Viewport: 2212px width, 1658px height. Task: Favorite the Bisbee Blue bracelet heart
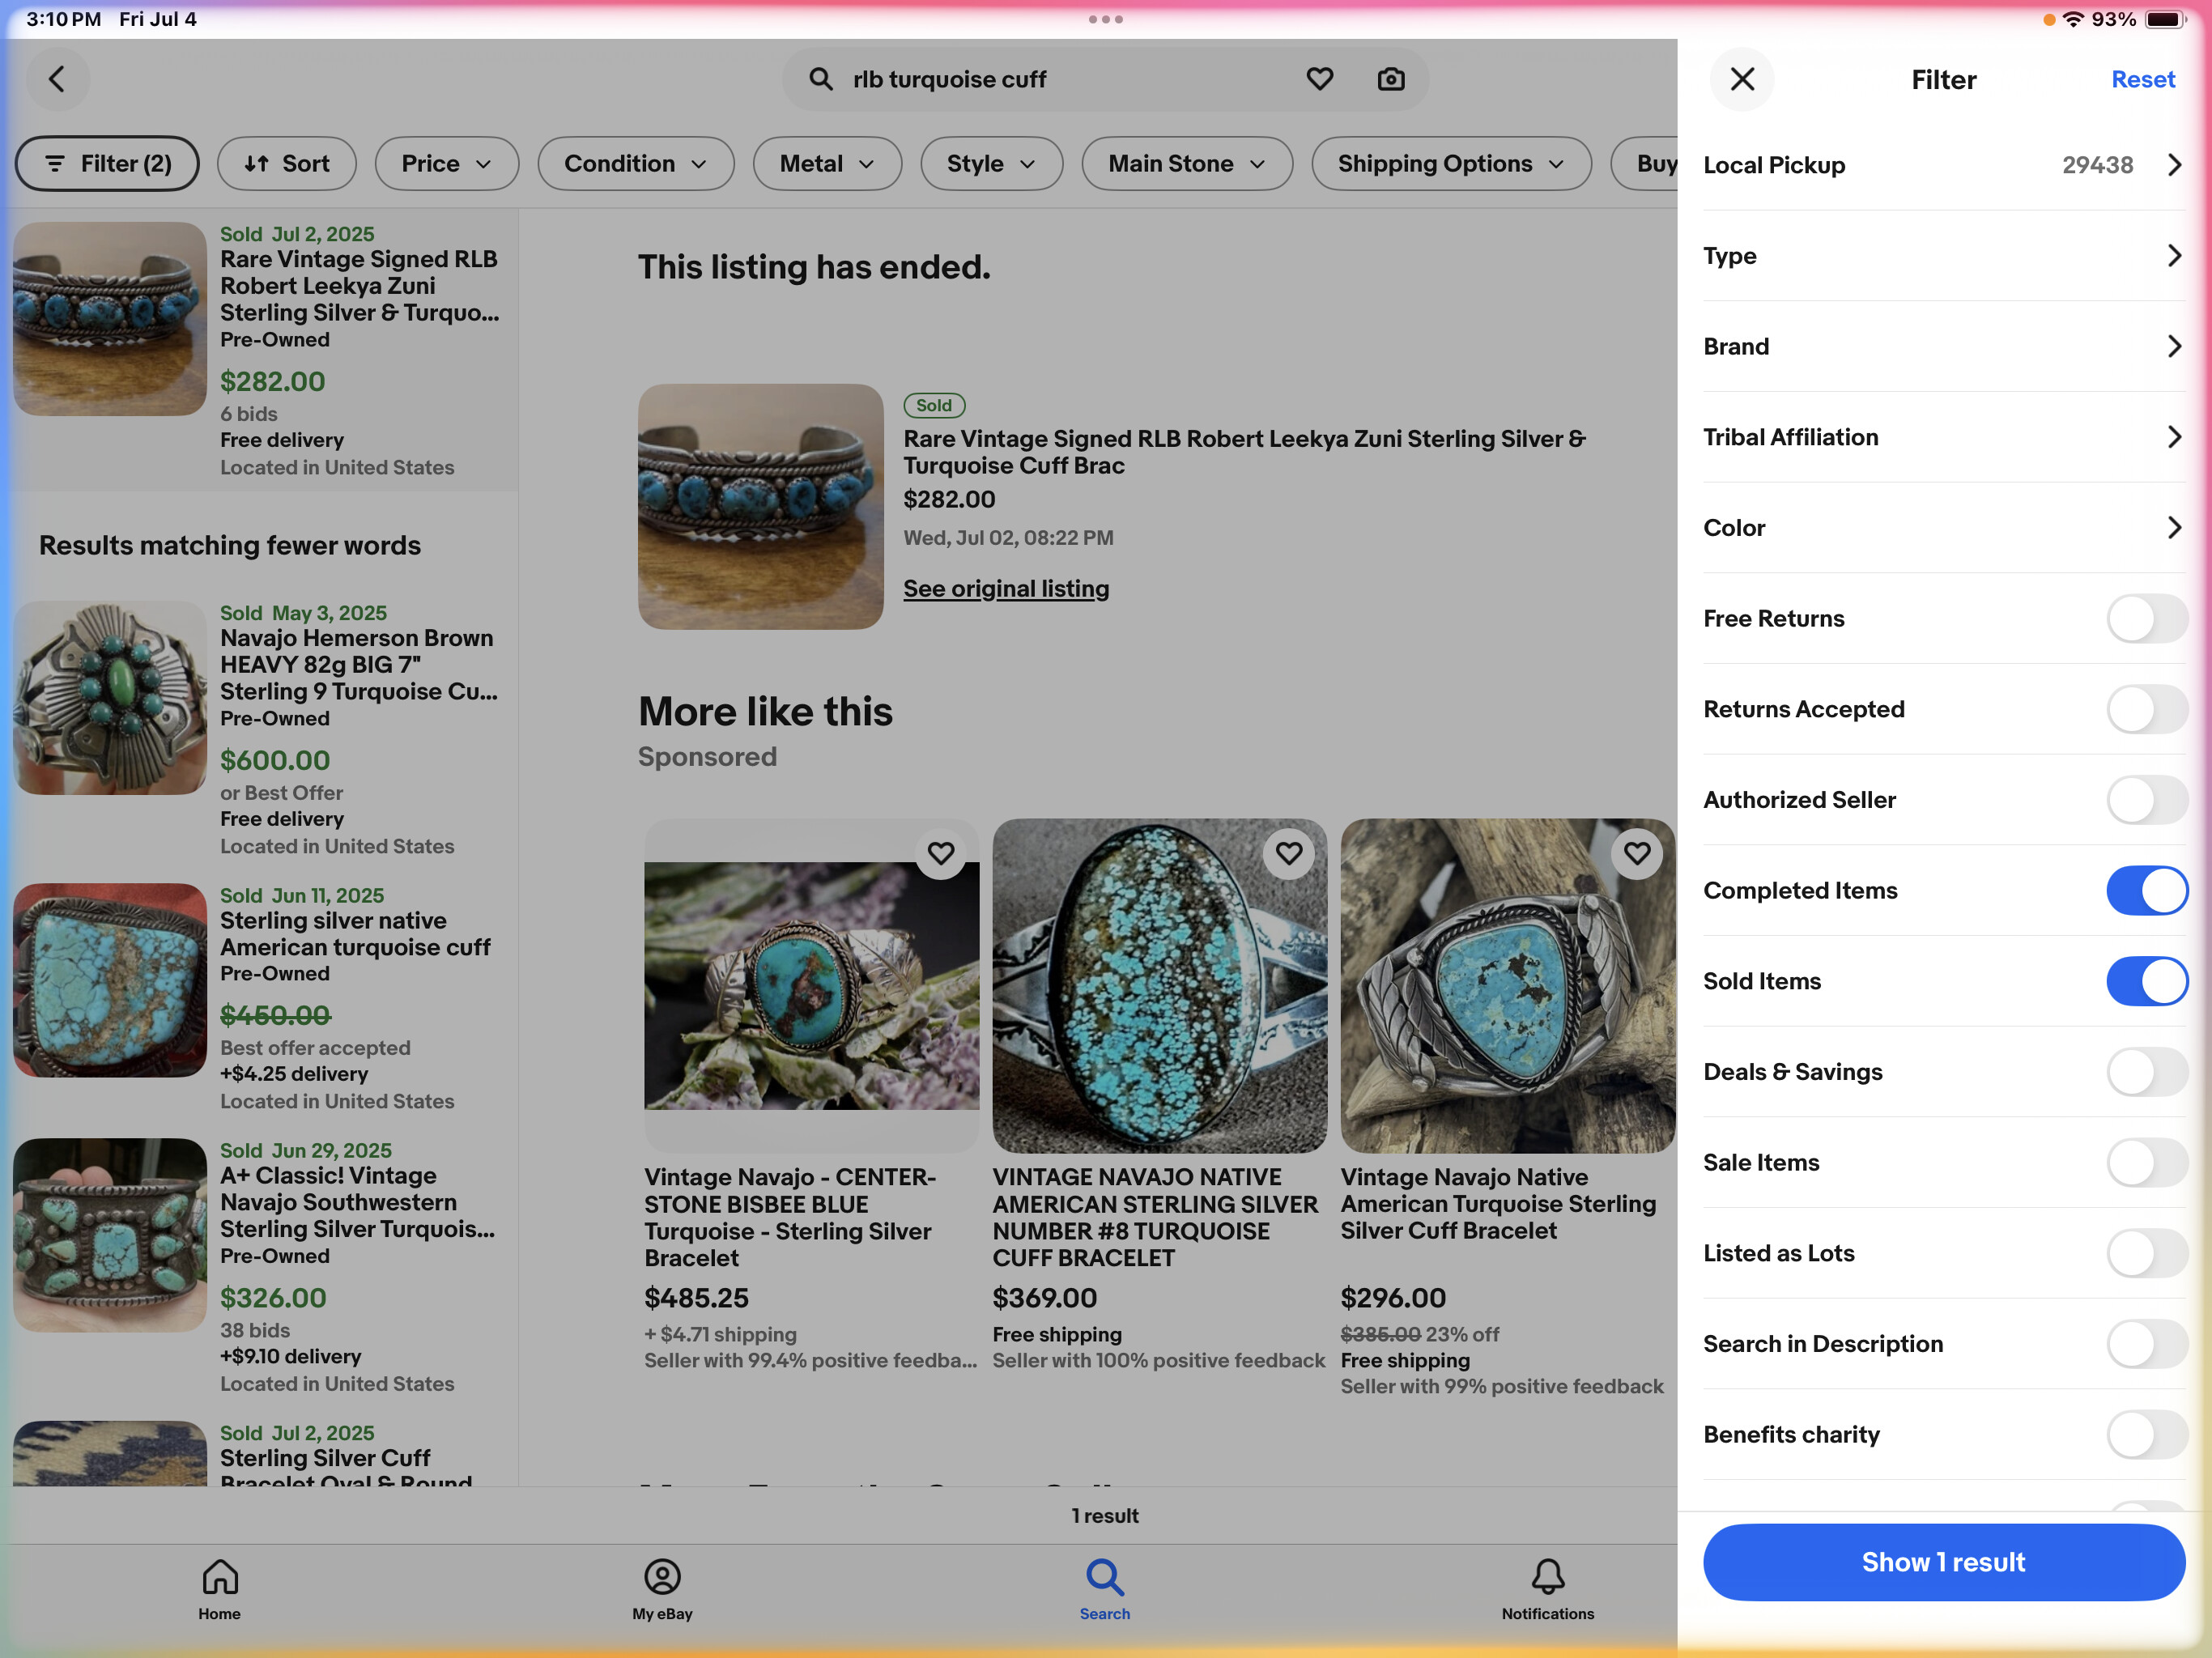[940, 853]
